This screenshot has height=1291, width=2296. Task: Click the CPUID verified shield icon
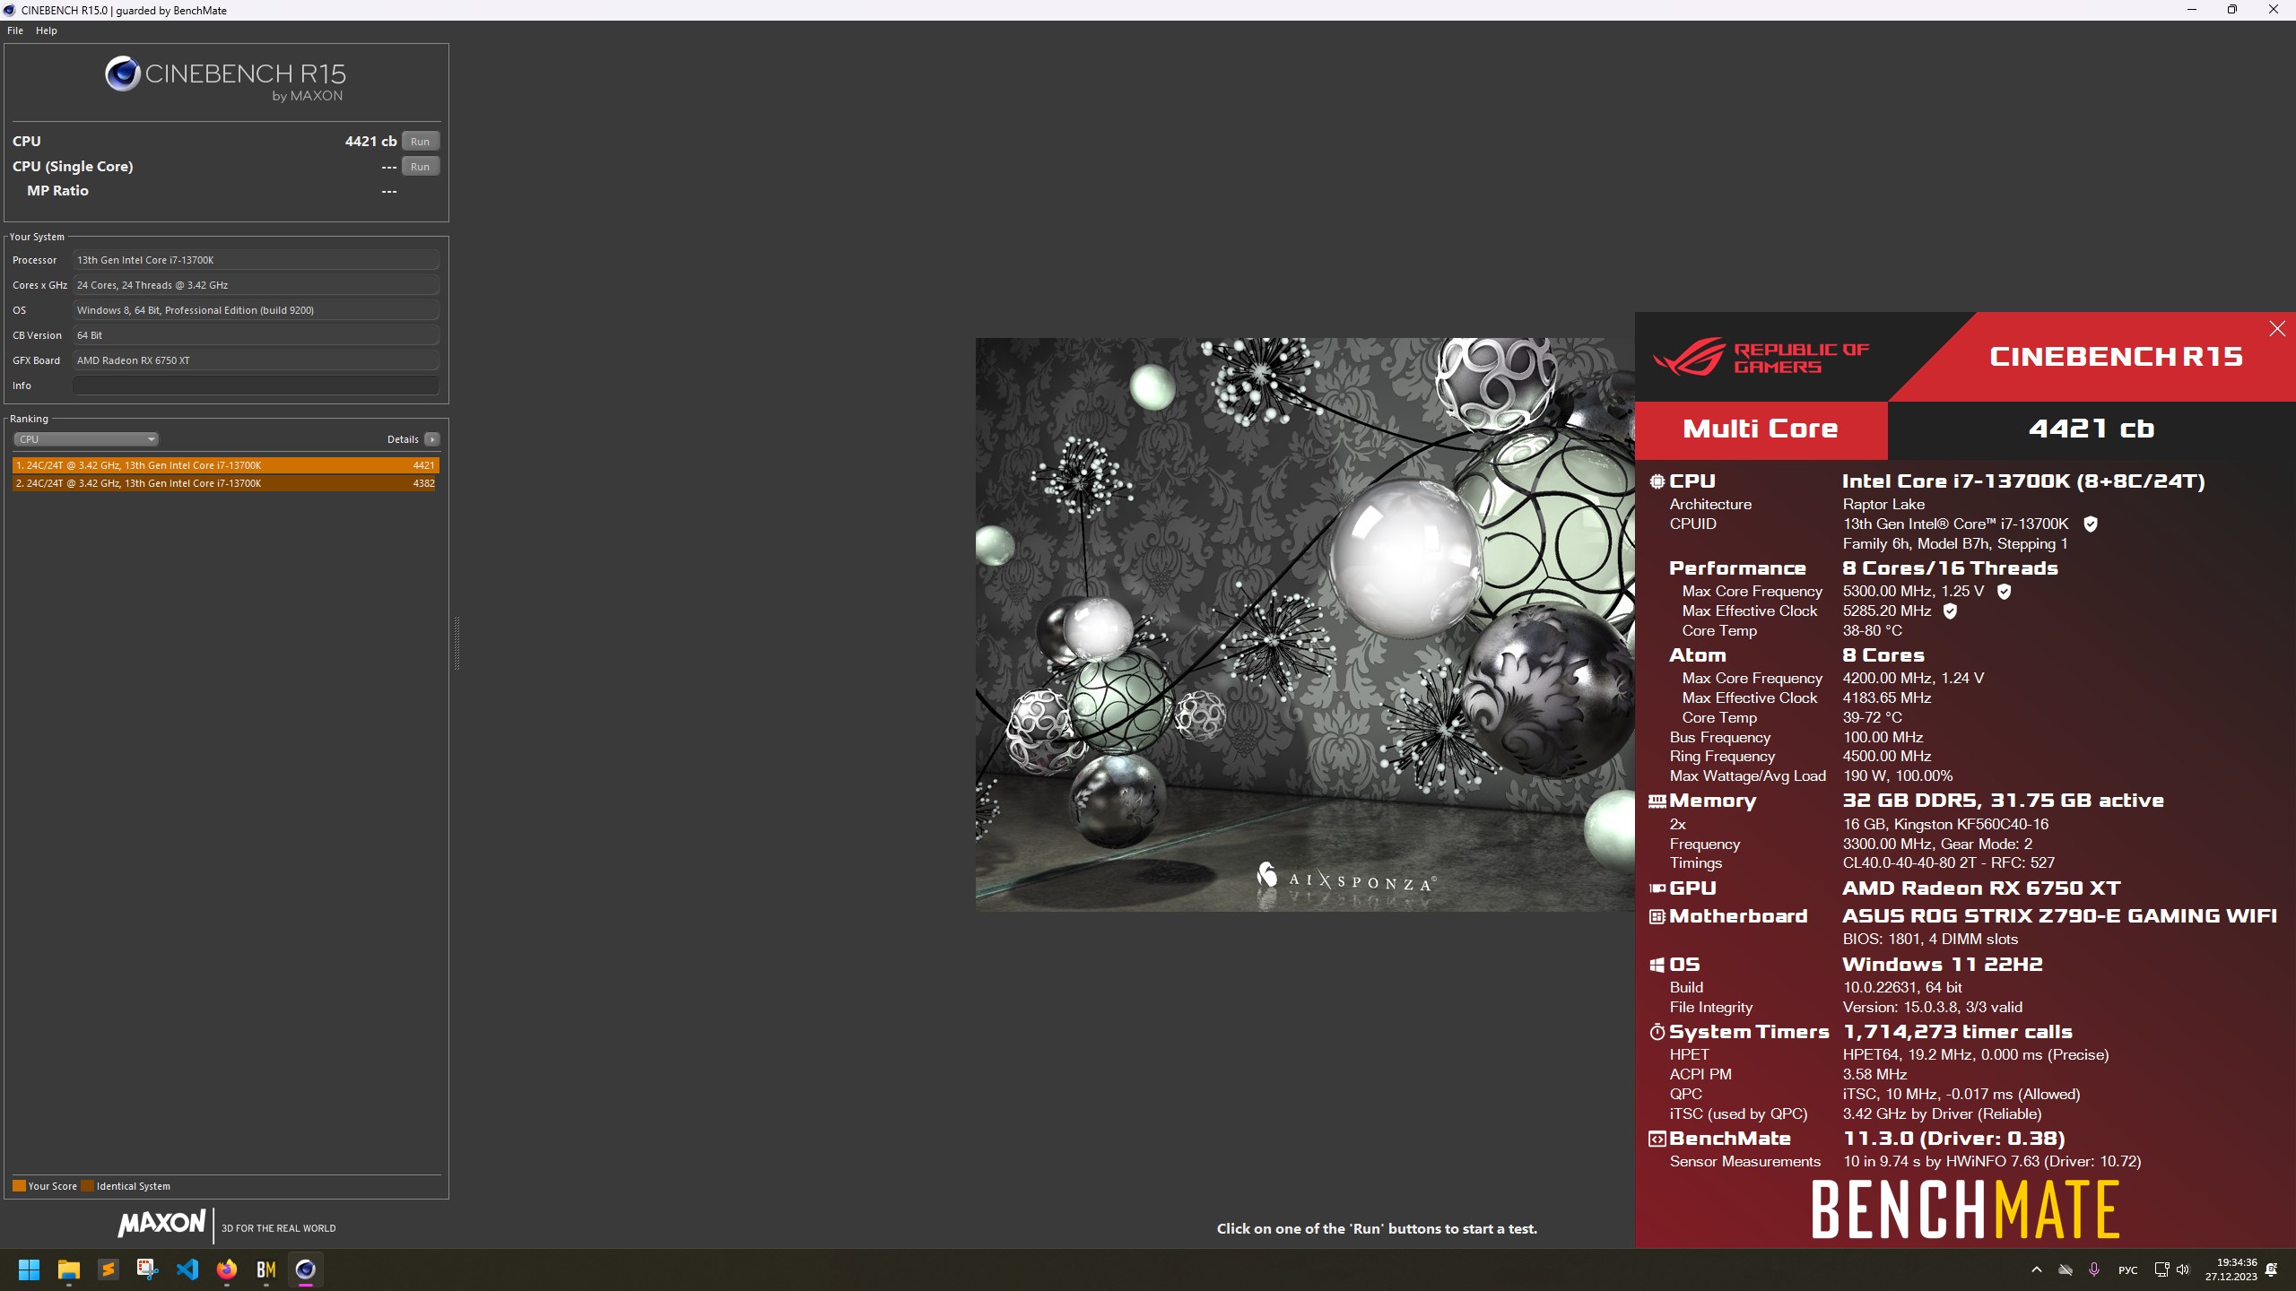coord(2091,524)
